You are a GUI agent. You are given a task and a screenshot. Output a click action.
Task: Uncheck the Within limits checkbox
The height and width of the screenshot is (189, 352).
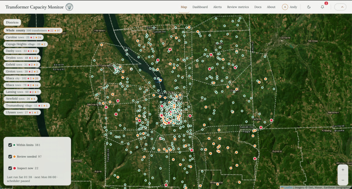(10, 145)
